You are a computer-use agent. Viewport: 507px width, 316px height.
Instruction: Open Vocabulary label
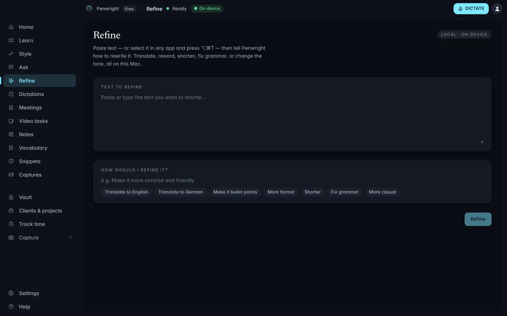(33, 148)
